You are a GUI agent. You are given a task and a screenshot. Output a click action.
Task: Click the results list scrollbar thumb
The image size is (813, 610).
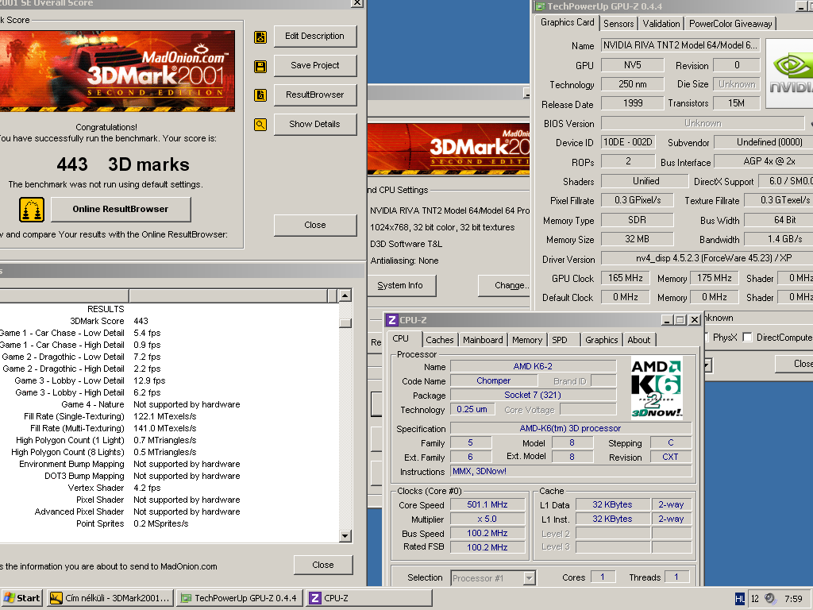coord(345,322)
